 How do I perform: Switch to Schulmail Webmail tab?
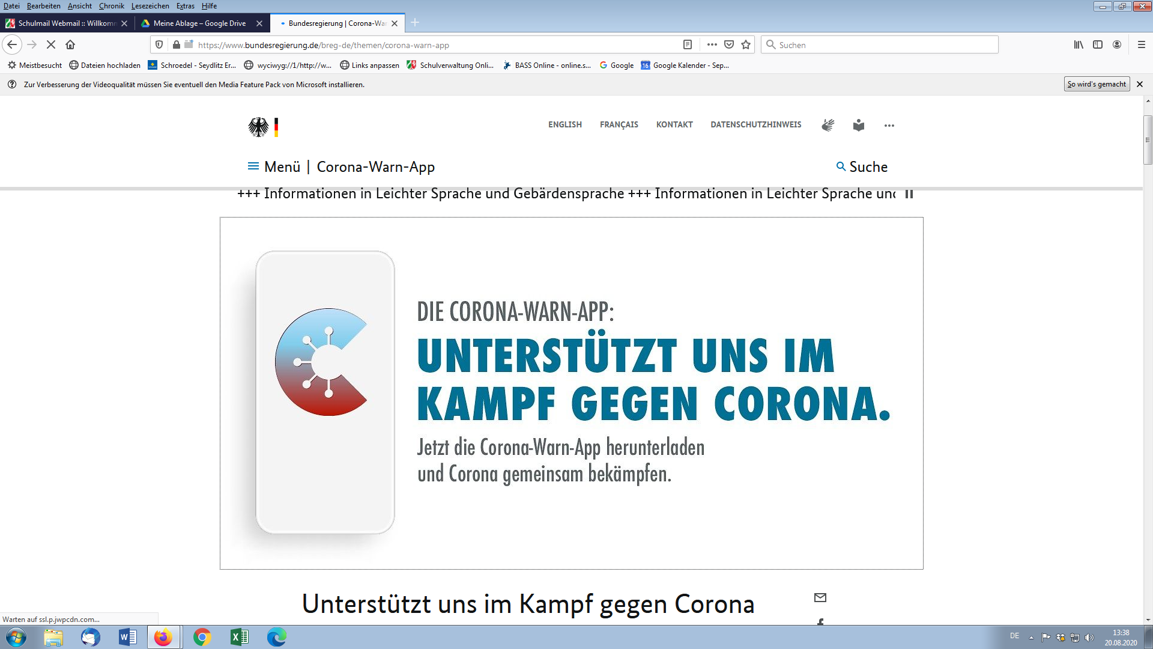(x=67, y=23)
